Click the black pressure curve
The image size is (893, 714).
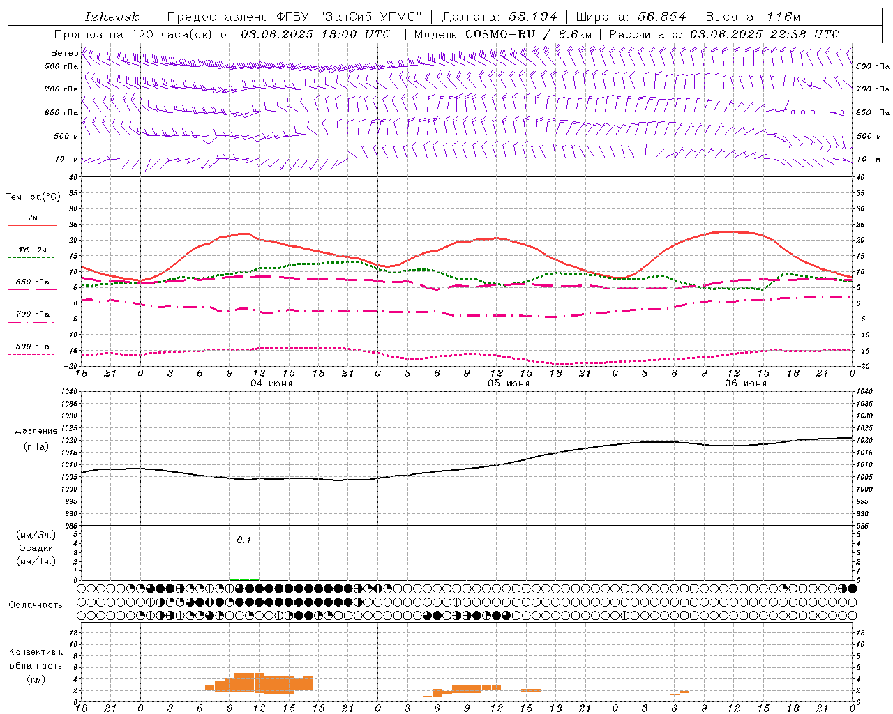coord(467,469)
